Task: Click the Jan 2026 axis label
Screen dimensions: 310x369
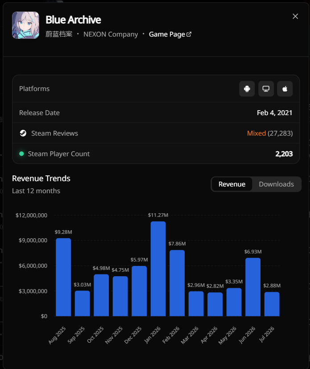Action: tap(152, 335)
